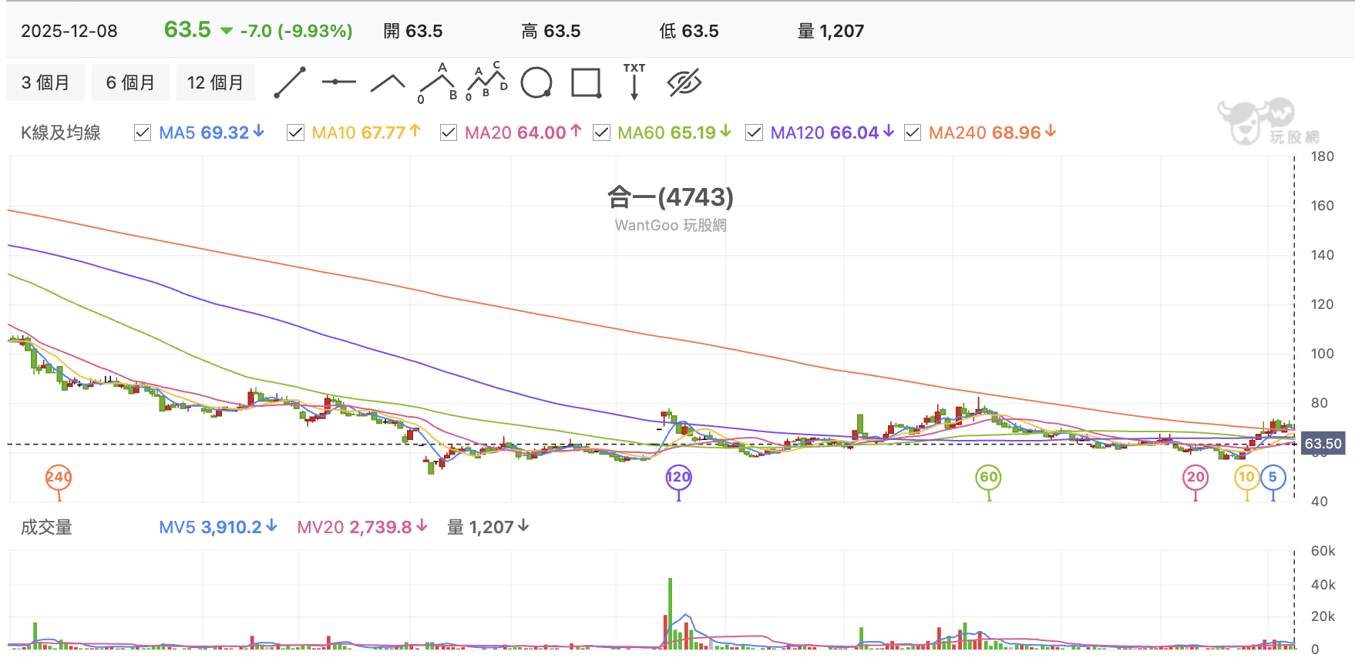Screen dimensions: 1355x658
Task: Select the 0-A-B wave measurement tool
Action: coord(437,82)
